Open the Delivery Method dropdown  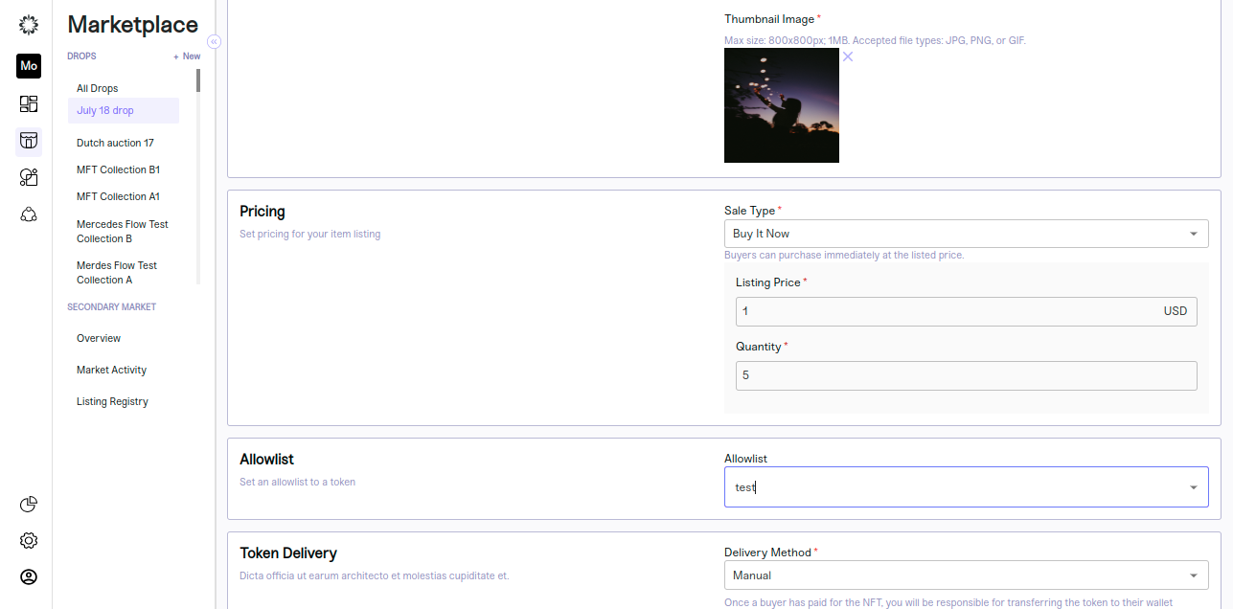coord(966,575)
